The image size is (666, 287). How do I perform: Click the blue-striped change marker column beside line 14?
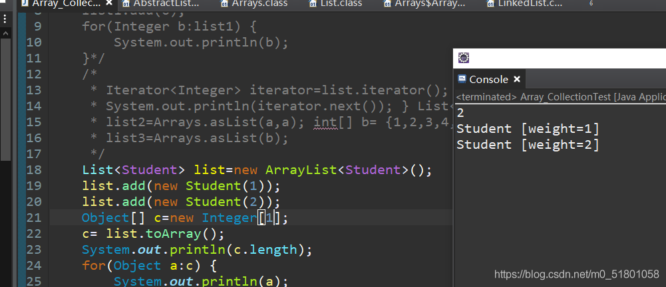(x=22, y=106)
